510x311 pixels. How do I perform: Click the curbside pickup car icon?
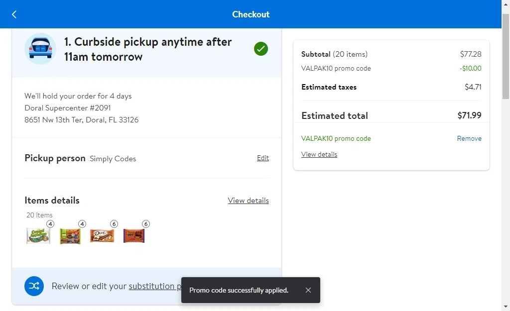click(40, 49)
